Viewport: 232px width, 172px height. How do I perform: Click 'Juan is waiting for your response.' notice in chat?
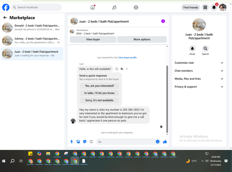coord(117,133)
